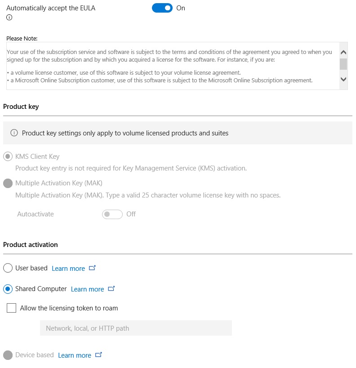
Task: Open external link icon beside User based
Action: (92, 268)
